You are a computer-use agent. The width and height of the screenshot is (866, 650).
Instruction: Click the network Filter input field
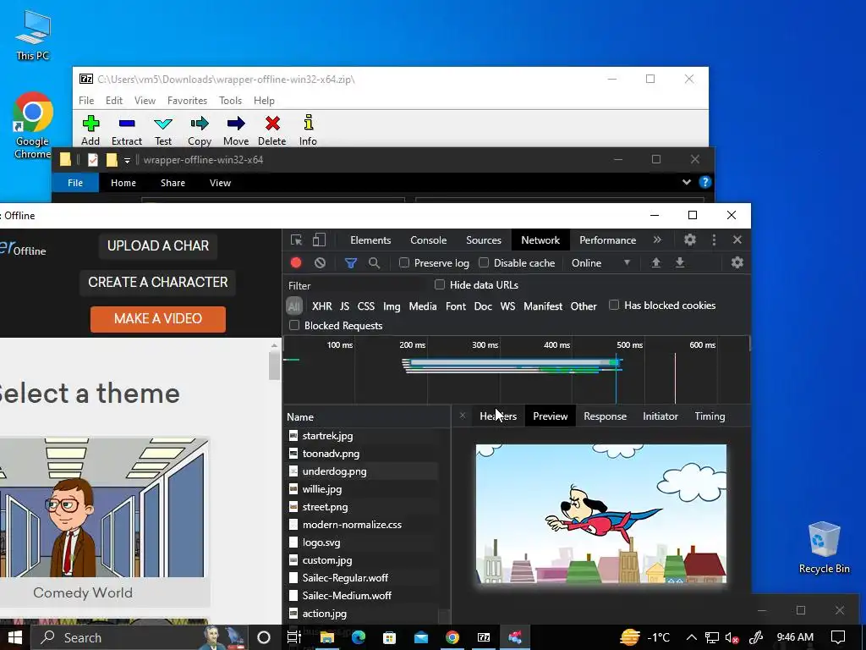tap(358, 286)
